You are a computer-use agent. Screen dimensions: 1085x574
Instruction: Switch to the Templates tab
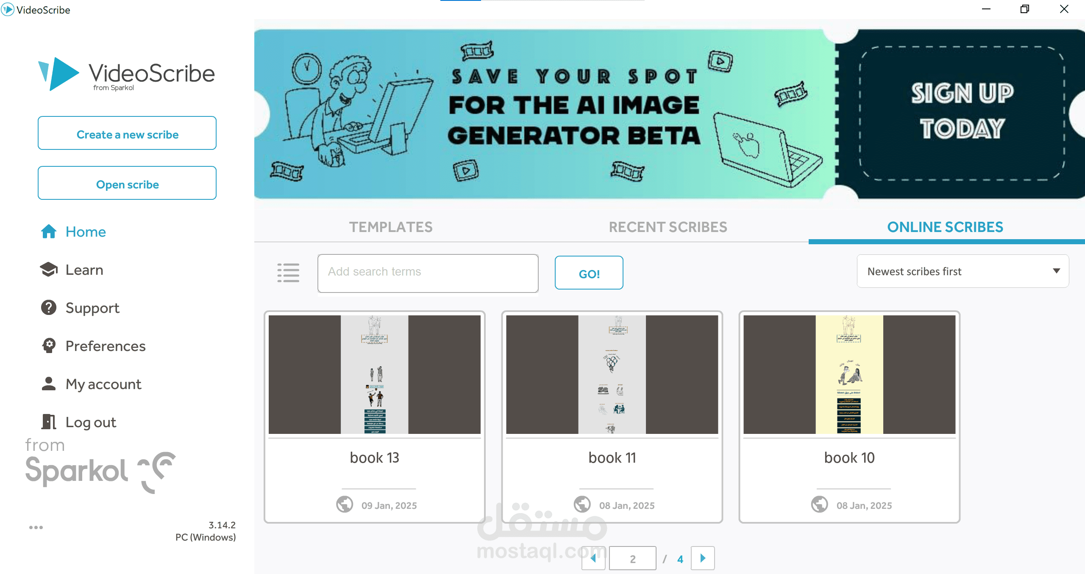pyautogui.click(x=391, y=227)
